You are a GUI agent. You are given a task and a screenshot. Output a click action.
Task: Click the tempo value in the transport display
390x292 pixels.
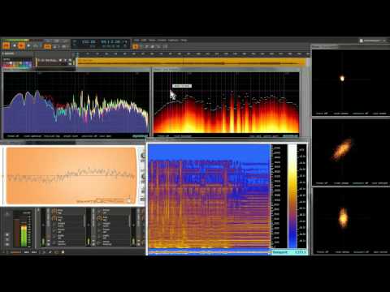point(89,42)
